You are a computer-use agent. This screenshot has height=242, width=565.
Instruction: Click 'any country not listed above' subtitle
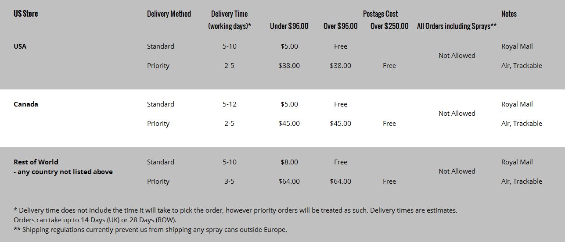[x=63, y=171]
